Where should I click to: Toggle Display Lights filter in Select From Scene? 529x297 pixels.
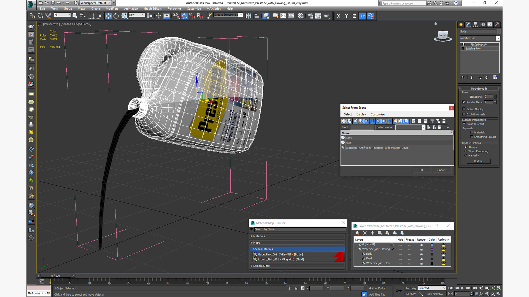pyautogui.click(x=355, y=121)
